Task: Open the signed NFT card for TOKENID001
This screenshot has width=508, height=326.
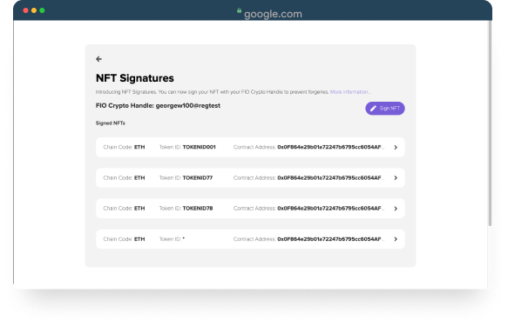Action: pos(250,147)
